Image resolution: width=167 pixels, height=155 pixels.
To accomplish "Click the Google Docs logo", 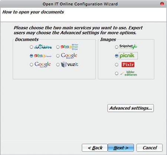I will pos(69,56).
